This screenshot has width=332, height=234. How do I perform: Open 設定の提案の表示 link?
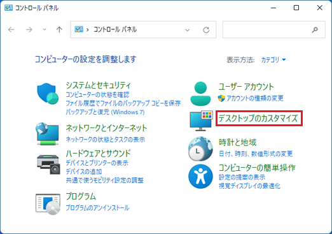[242, 177]
